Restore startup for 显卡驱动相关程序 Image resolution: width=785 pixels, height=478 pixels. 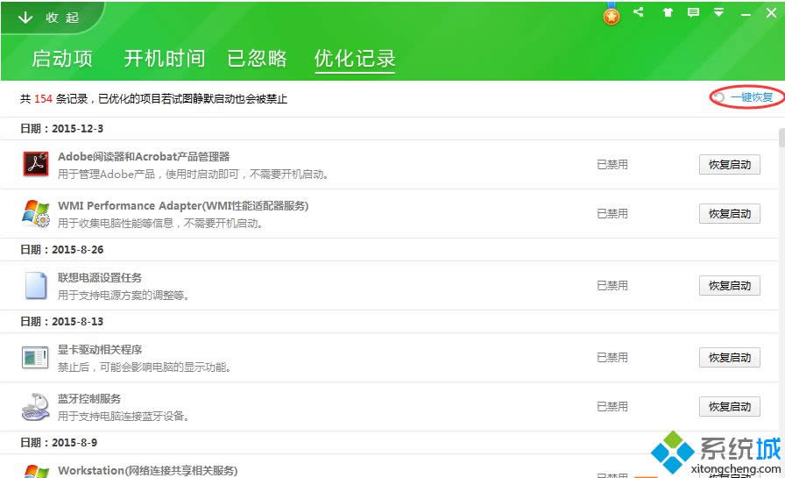coord(730,357)
